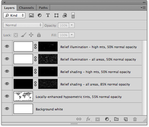Grab the panel bottom resize grip

pos(74,124)
